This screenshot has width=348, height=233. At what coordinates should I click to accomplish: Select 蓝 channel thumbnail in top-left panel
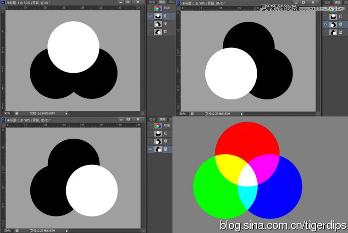pyautogui.click(x=158, y=32)
